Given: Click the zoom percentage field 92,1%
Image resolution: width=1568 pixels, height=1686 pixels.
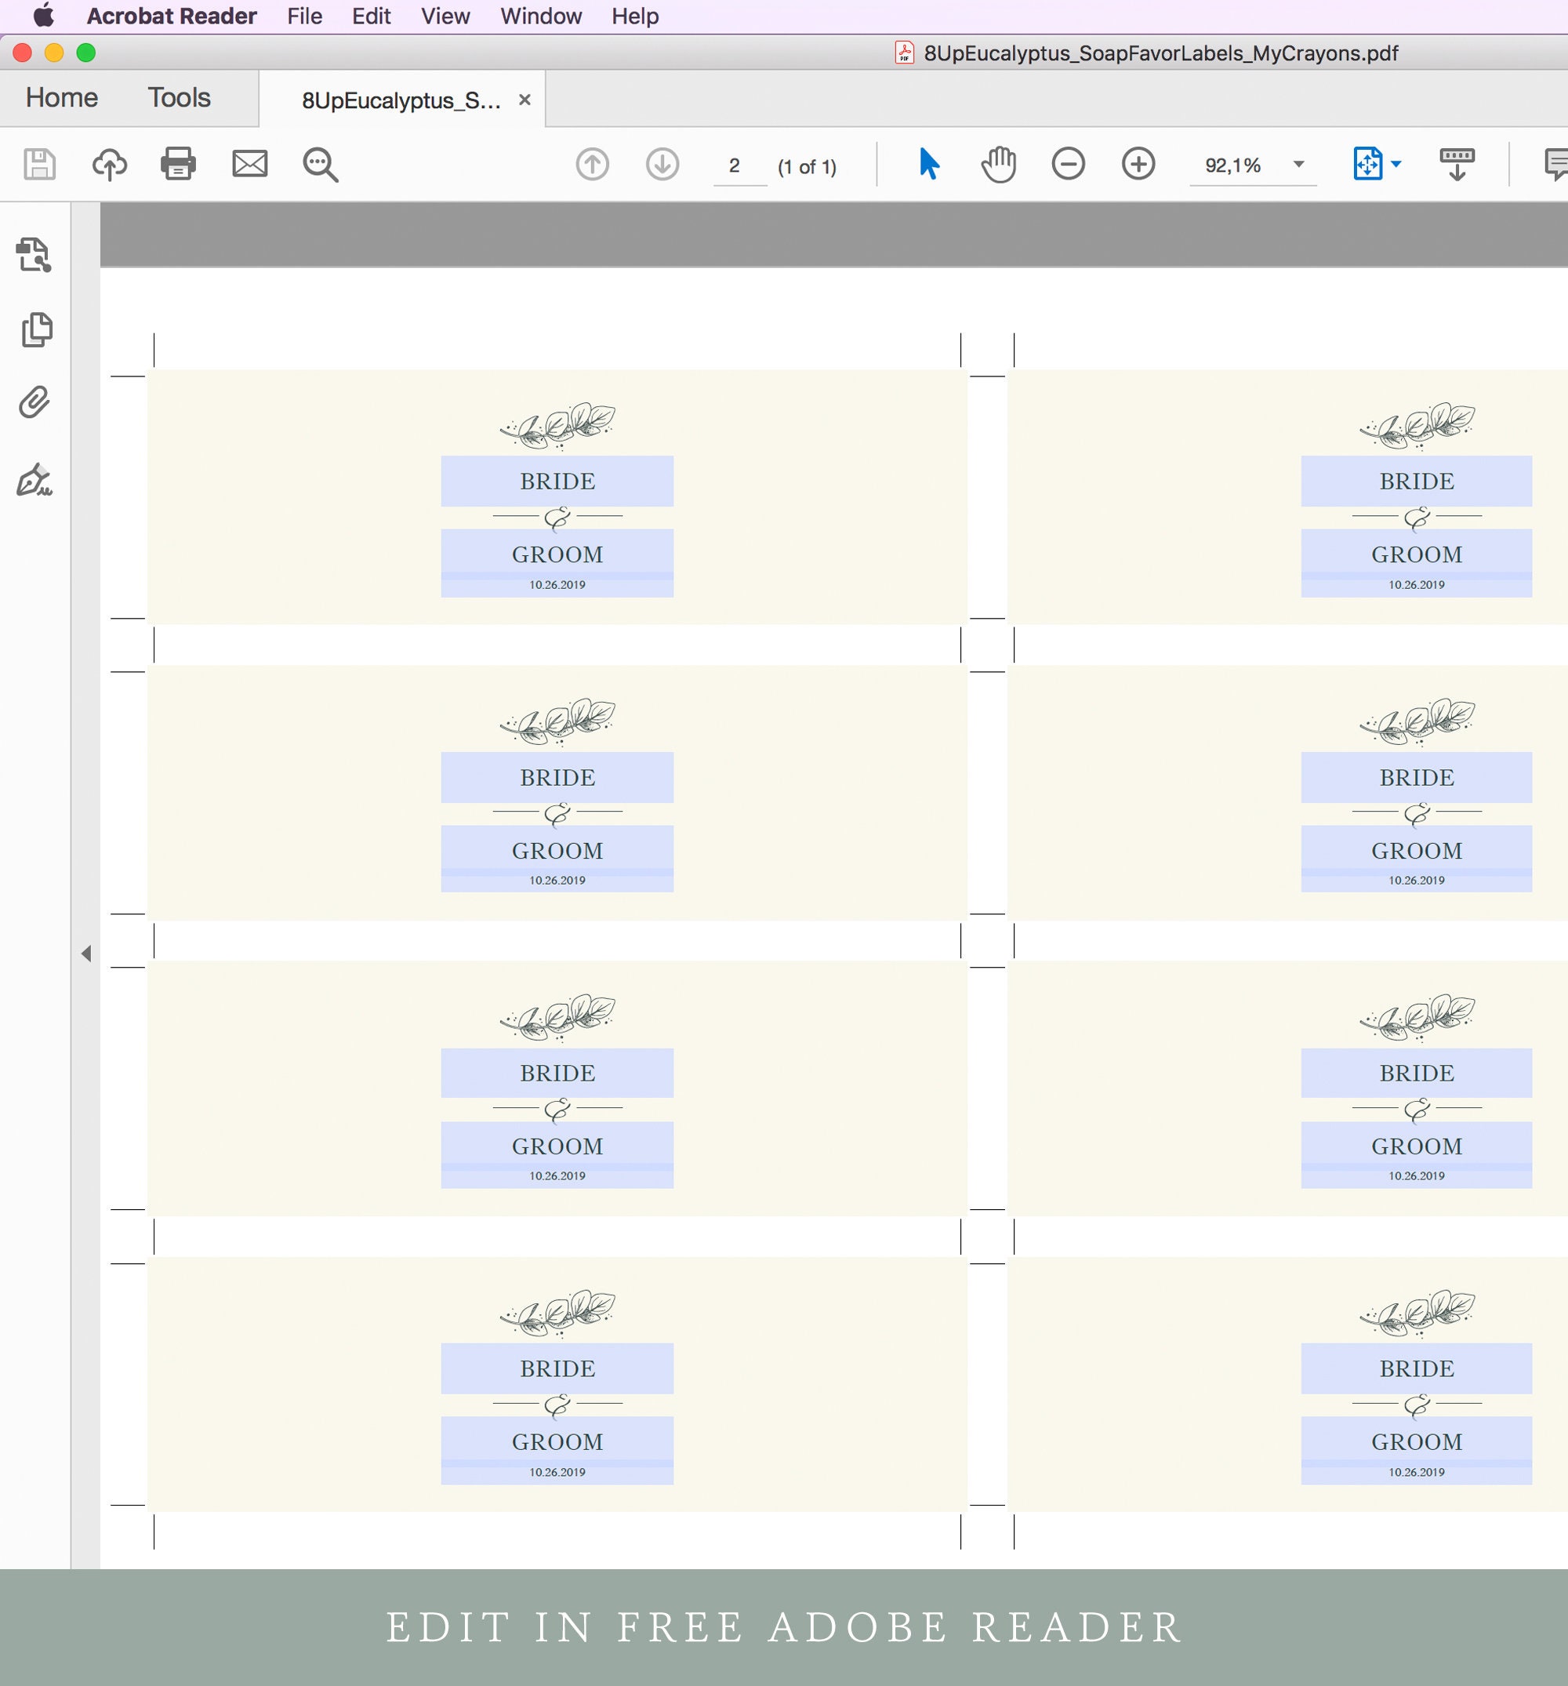Looking at the screenshot, I should tap(1233, 165).
